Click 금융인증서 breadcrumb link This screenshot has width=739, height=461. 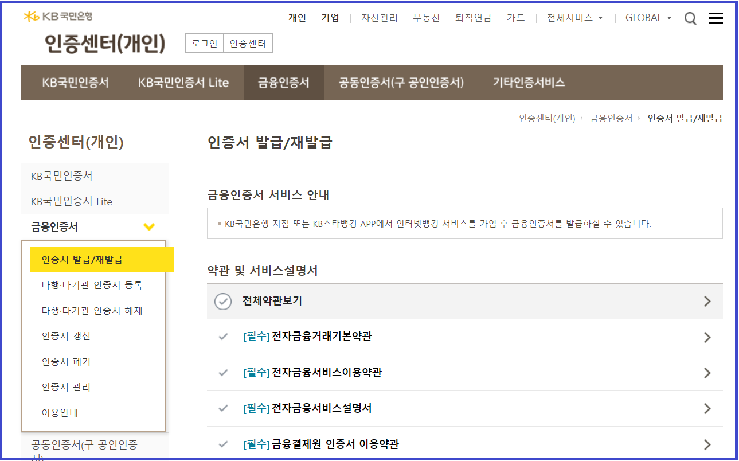(611, 118)
